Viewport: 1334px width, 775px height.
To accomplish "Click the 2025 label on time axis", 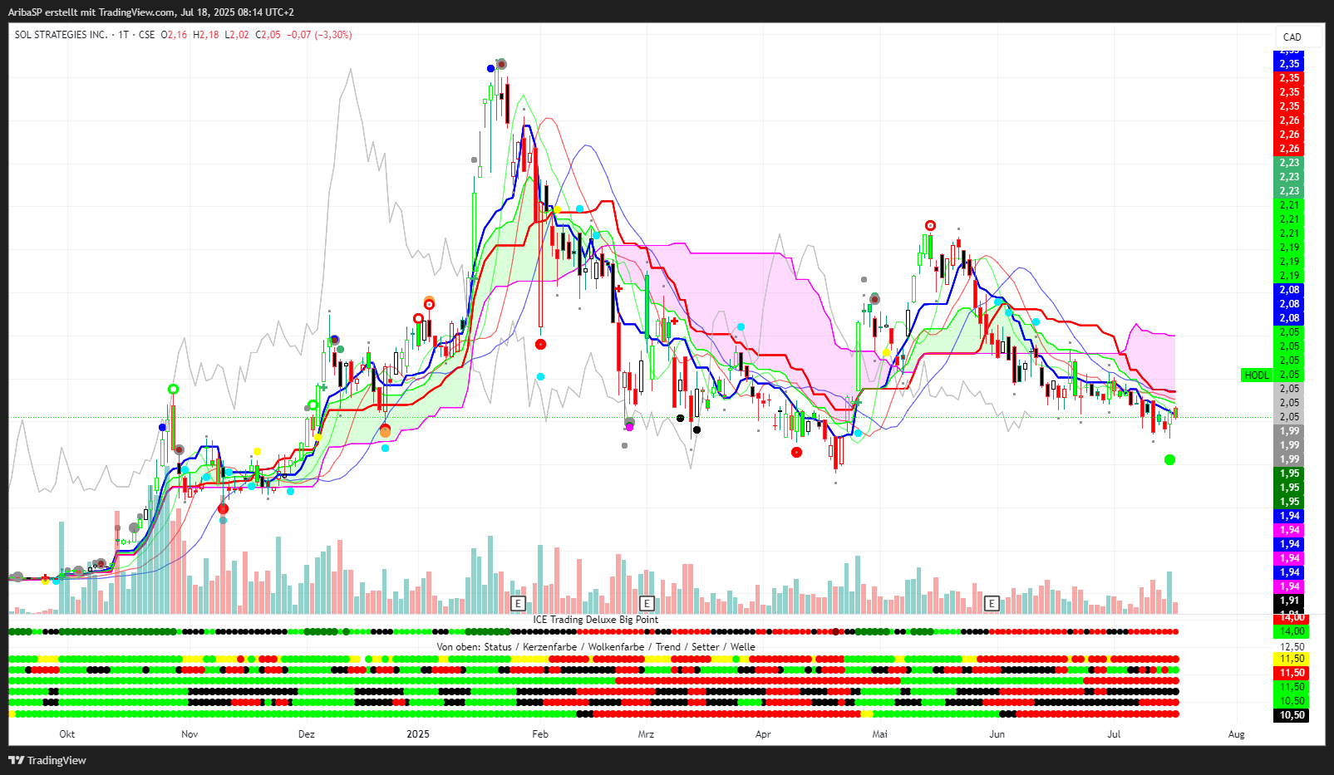I will pos(418,733).
